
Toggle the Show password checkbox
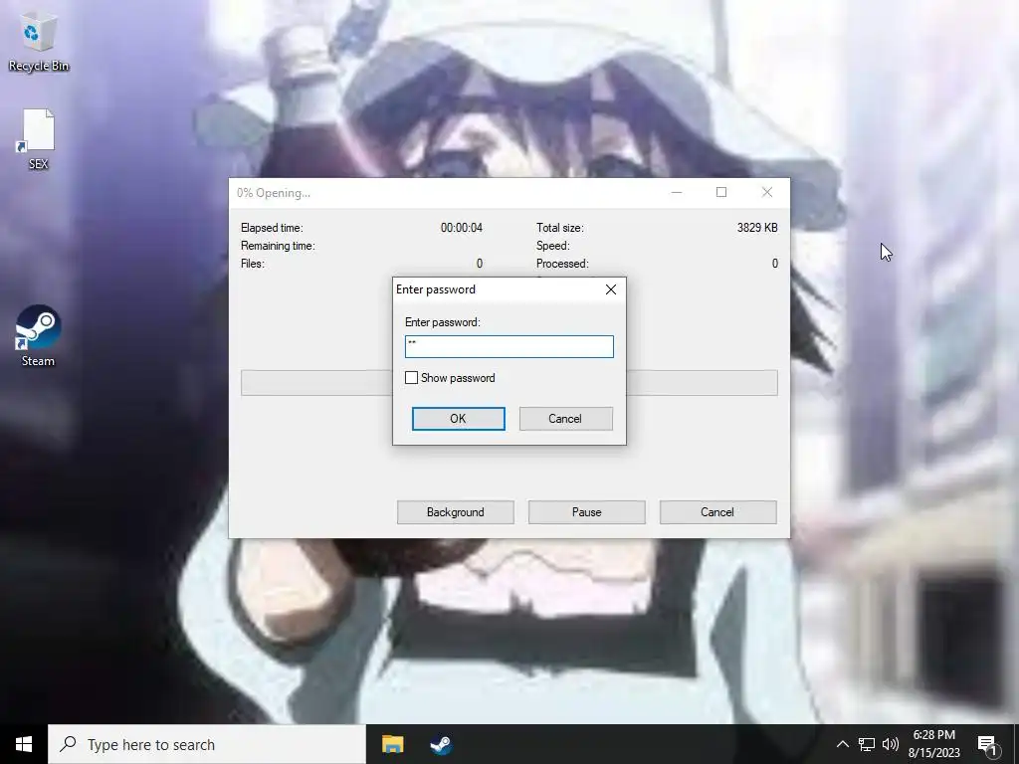pos(411,377)
